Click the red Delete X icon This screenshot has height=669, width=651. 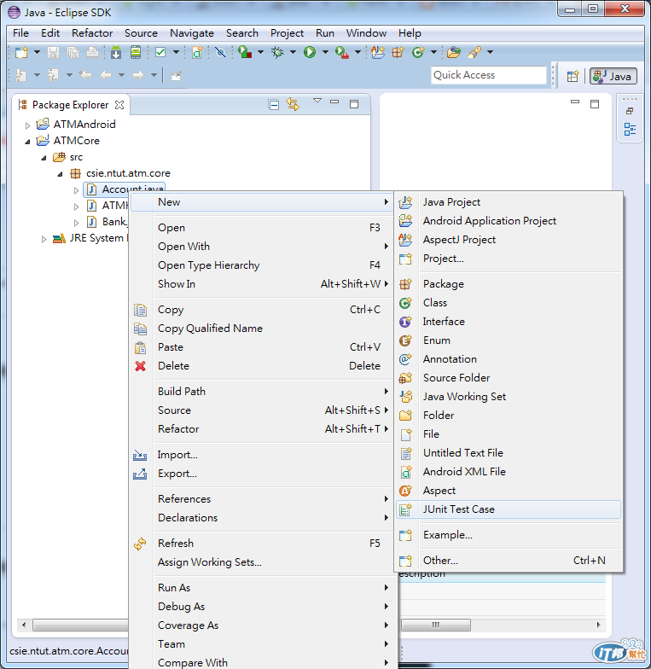140,366
